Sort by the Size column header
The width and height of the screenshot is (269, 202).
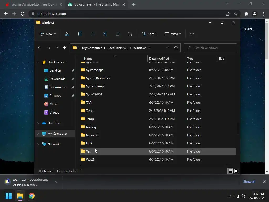[x=221, y=59]
